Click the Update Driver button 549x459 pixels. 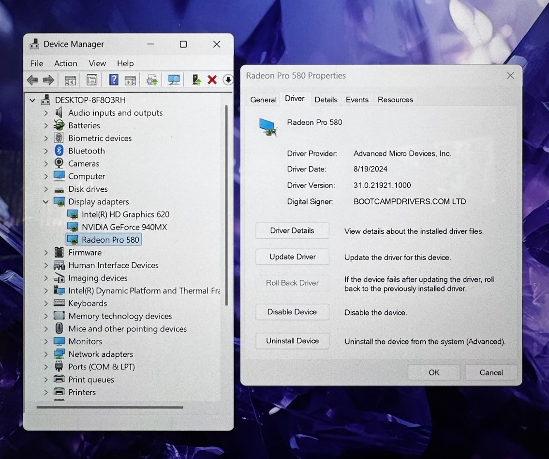[292, 257]
